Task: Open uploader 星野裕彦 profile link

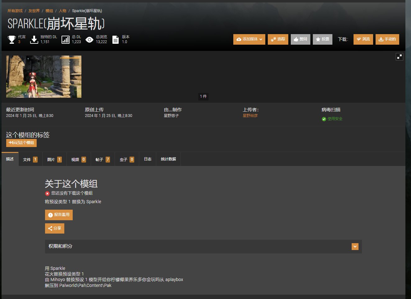Action: point(250,116)
